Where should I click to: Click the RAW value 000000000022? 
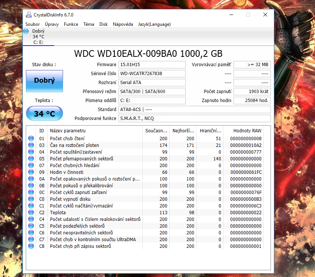coord(246,213)
